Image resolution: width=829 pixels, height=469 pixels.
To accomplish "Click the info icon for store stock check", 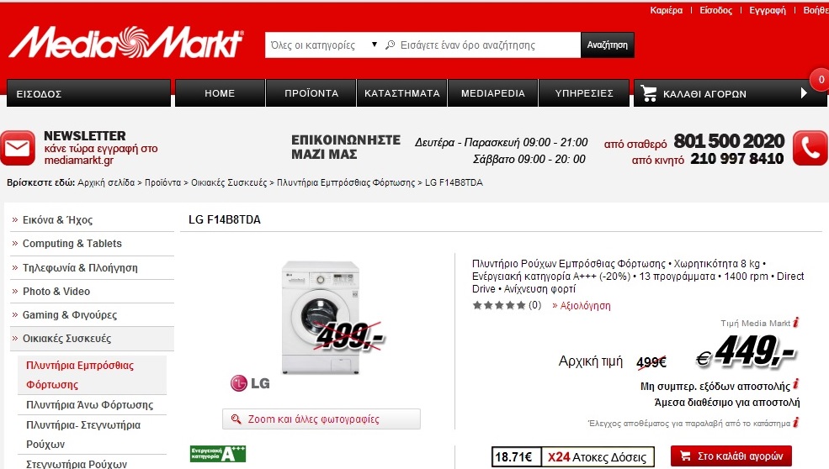I will pyautogui.click(x=795, y=422).
